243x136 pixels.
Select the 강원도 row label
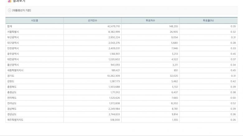pyautogui.click(x=11, y=81)
